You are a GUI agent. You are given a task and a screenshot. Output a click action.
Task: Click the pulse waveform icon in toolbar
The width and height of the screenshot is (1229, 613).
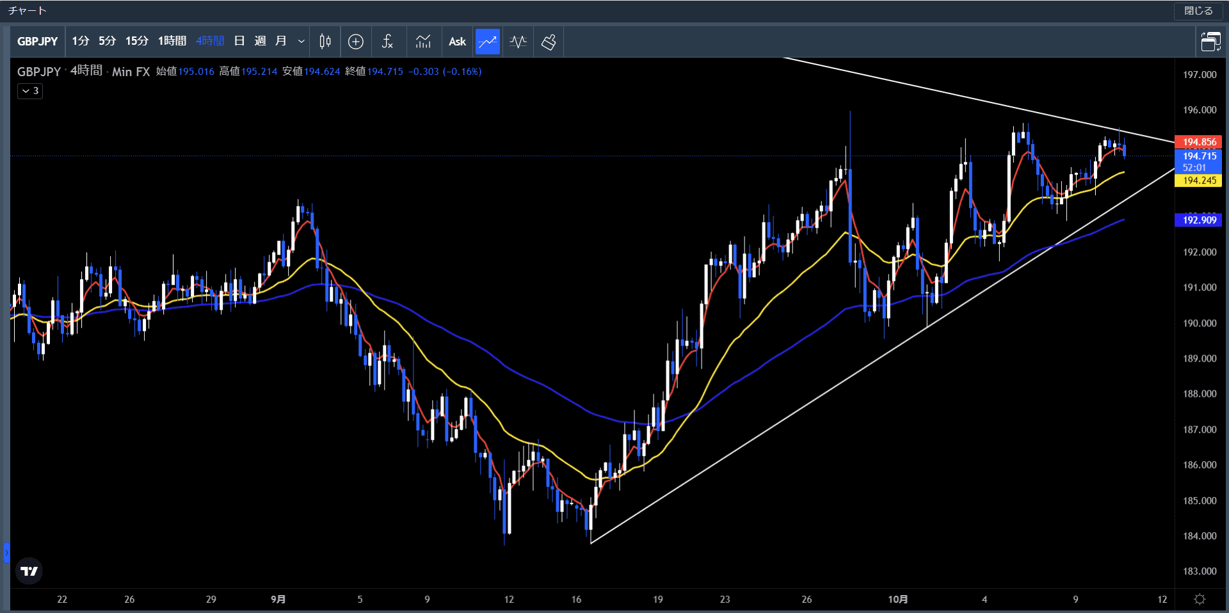point(518,42)
